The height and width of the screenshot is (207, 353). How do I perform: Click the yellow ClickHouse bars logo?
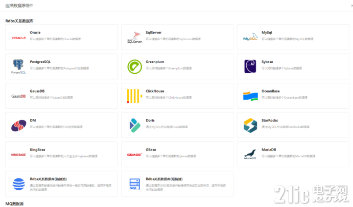coord(135,96)
